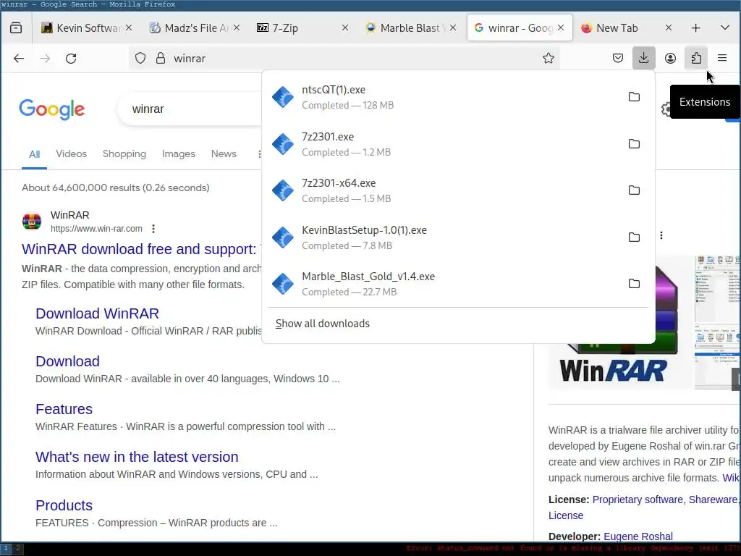The height and width of the screenshot is (556, 741).
Task: Select the Videos results filter
Action: point(72,153)
